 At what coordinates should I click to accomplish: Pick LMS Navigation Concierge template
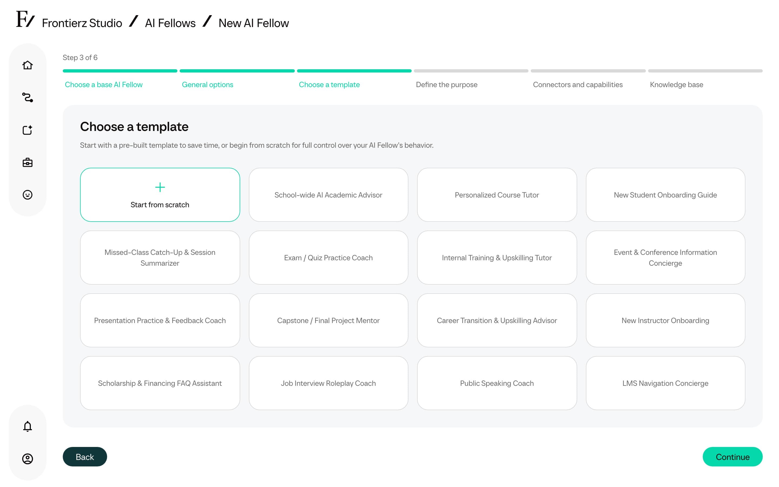(665, 383)
